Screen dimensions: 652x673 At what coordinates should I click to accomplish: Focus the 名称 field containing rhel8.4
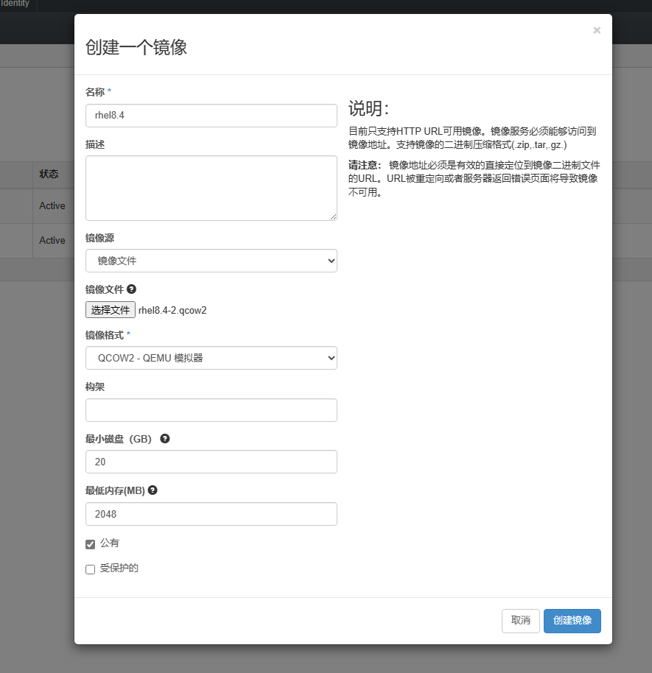click(211, 115)
